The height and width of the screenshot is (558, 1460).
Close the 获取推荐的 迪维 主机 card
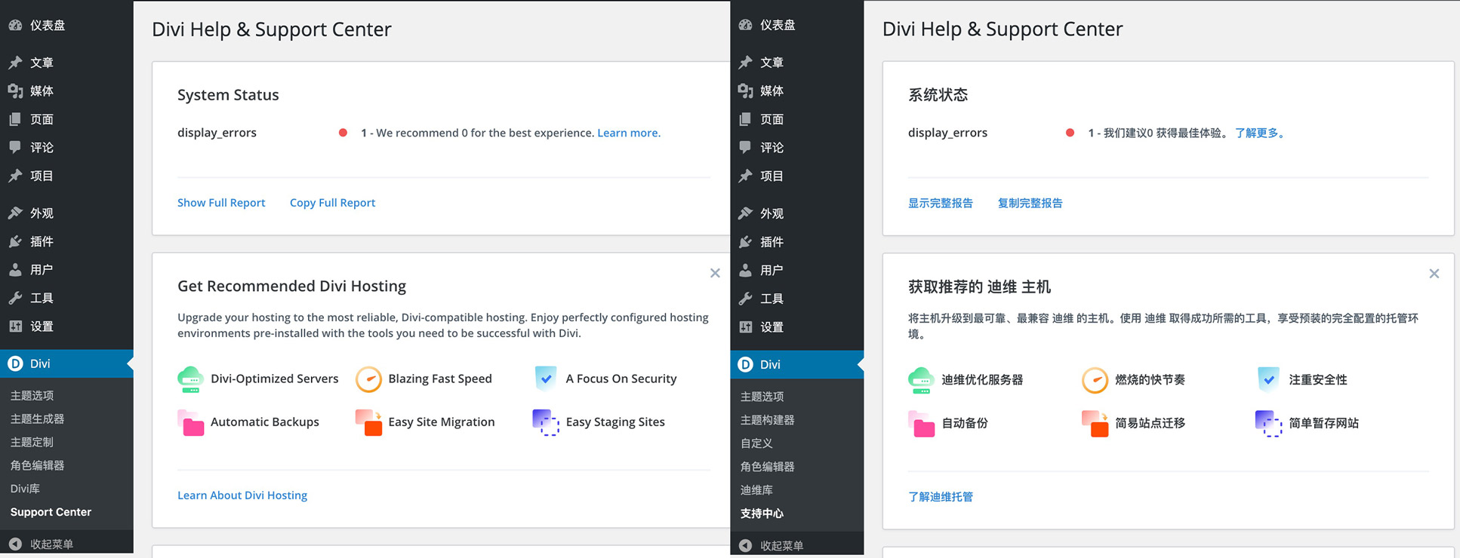pos(1434,274)
